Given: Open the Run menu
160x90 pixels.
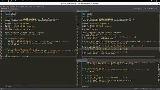Looking at the screenshot, I should (26, 6).
